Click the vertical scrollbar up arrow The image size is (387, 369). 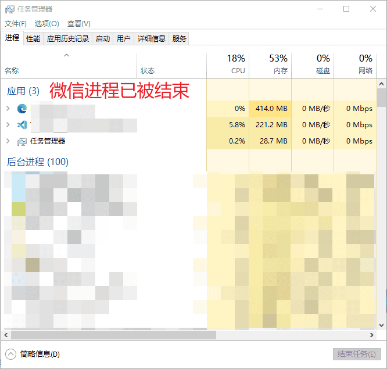[382, 84]
